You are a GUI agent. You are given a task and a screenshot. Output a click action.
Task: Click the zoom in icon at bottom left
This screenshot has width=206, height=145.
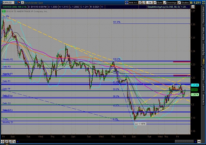[x=6, y=141]
